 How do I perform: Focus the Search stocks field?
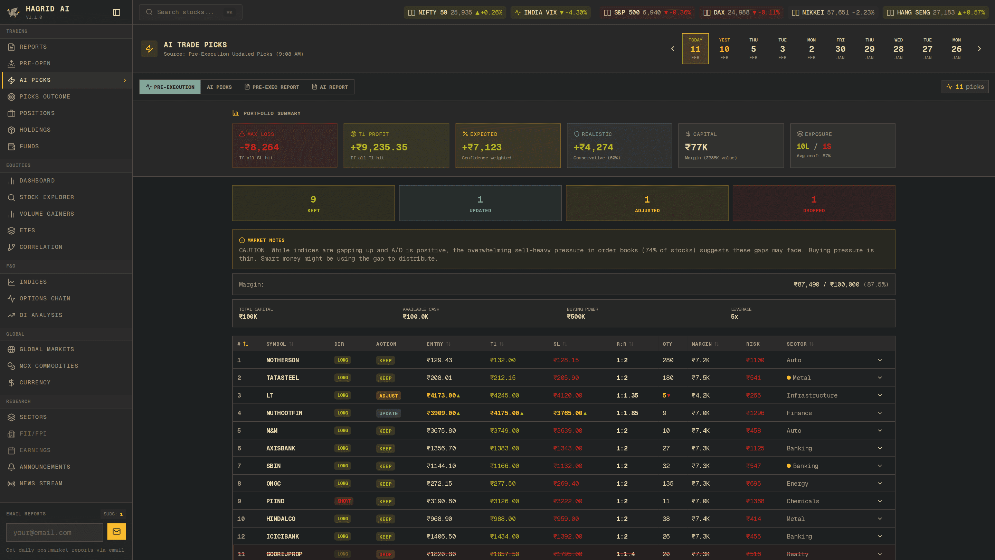pyautogui.click(x=186, y=12)
